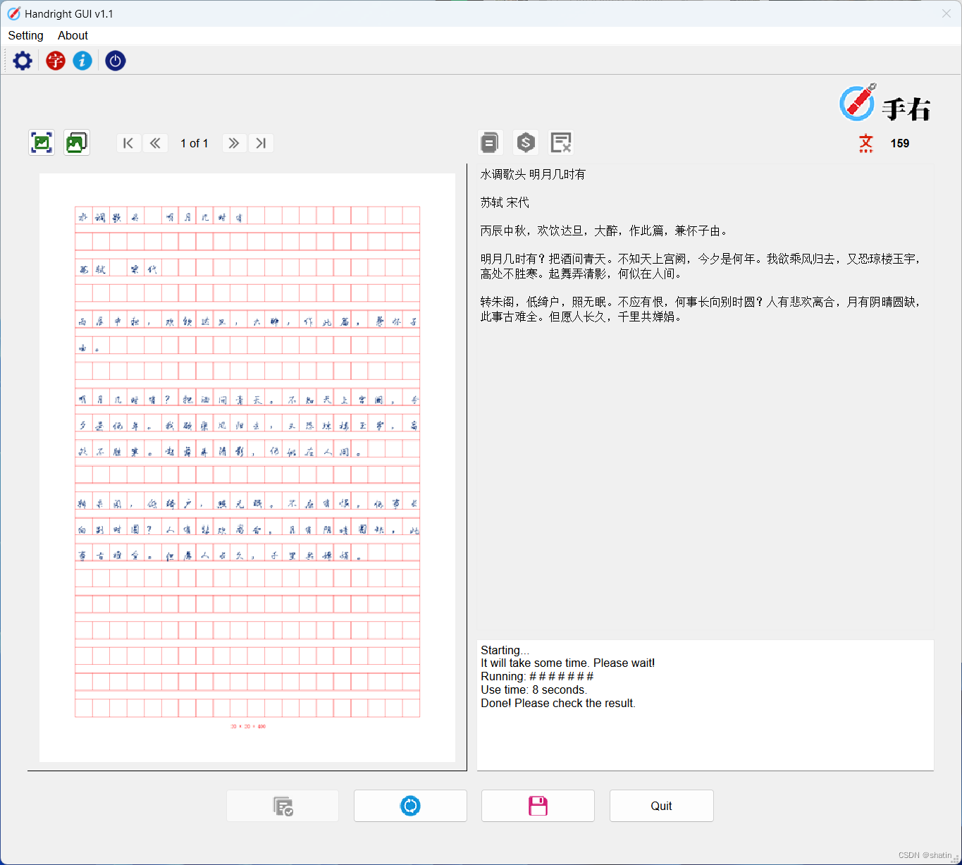Viewport: 962px width, 865px height.
Task: Click the blue refresh generate button
Action: [x=410, y=806]
